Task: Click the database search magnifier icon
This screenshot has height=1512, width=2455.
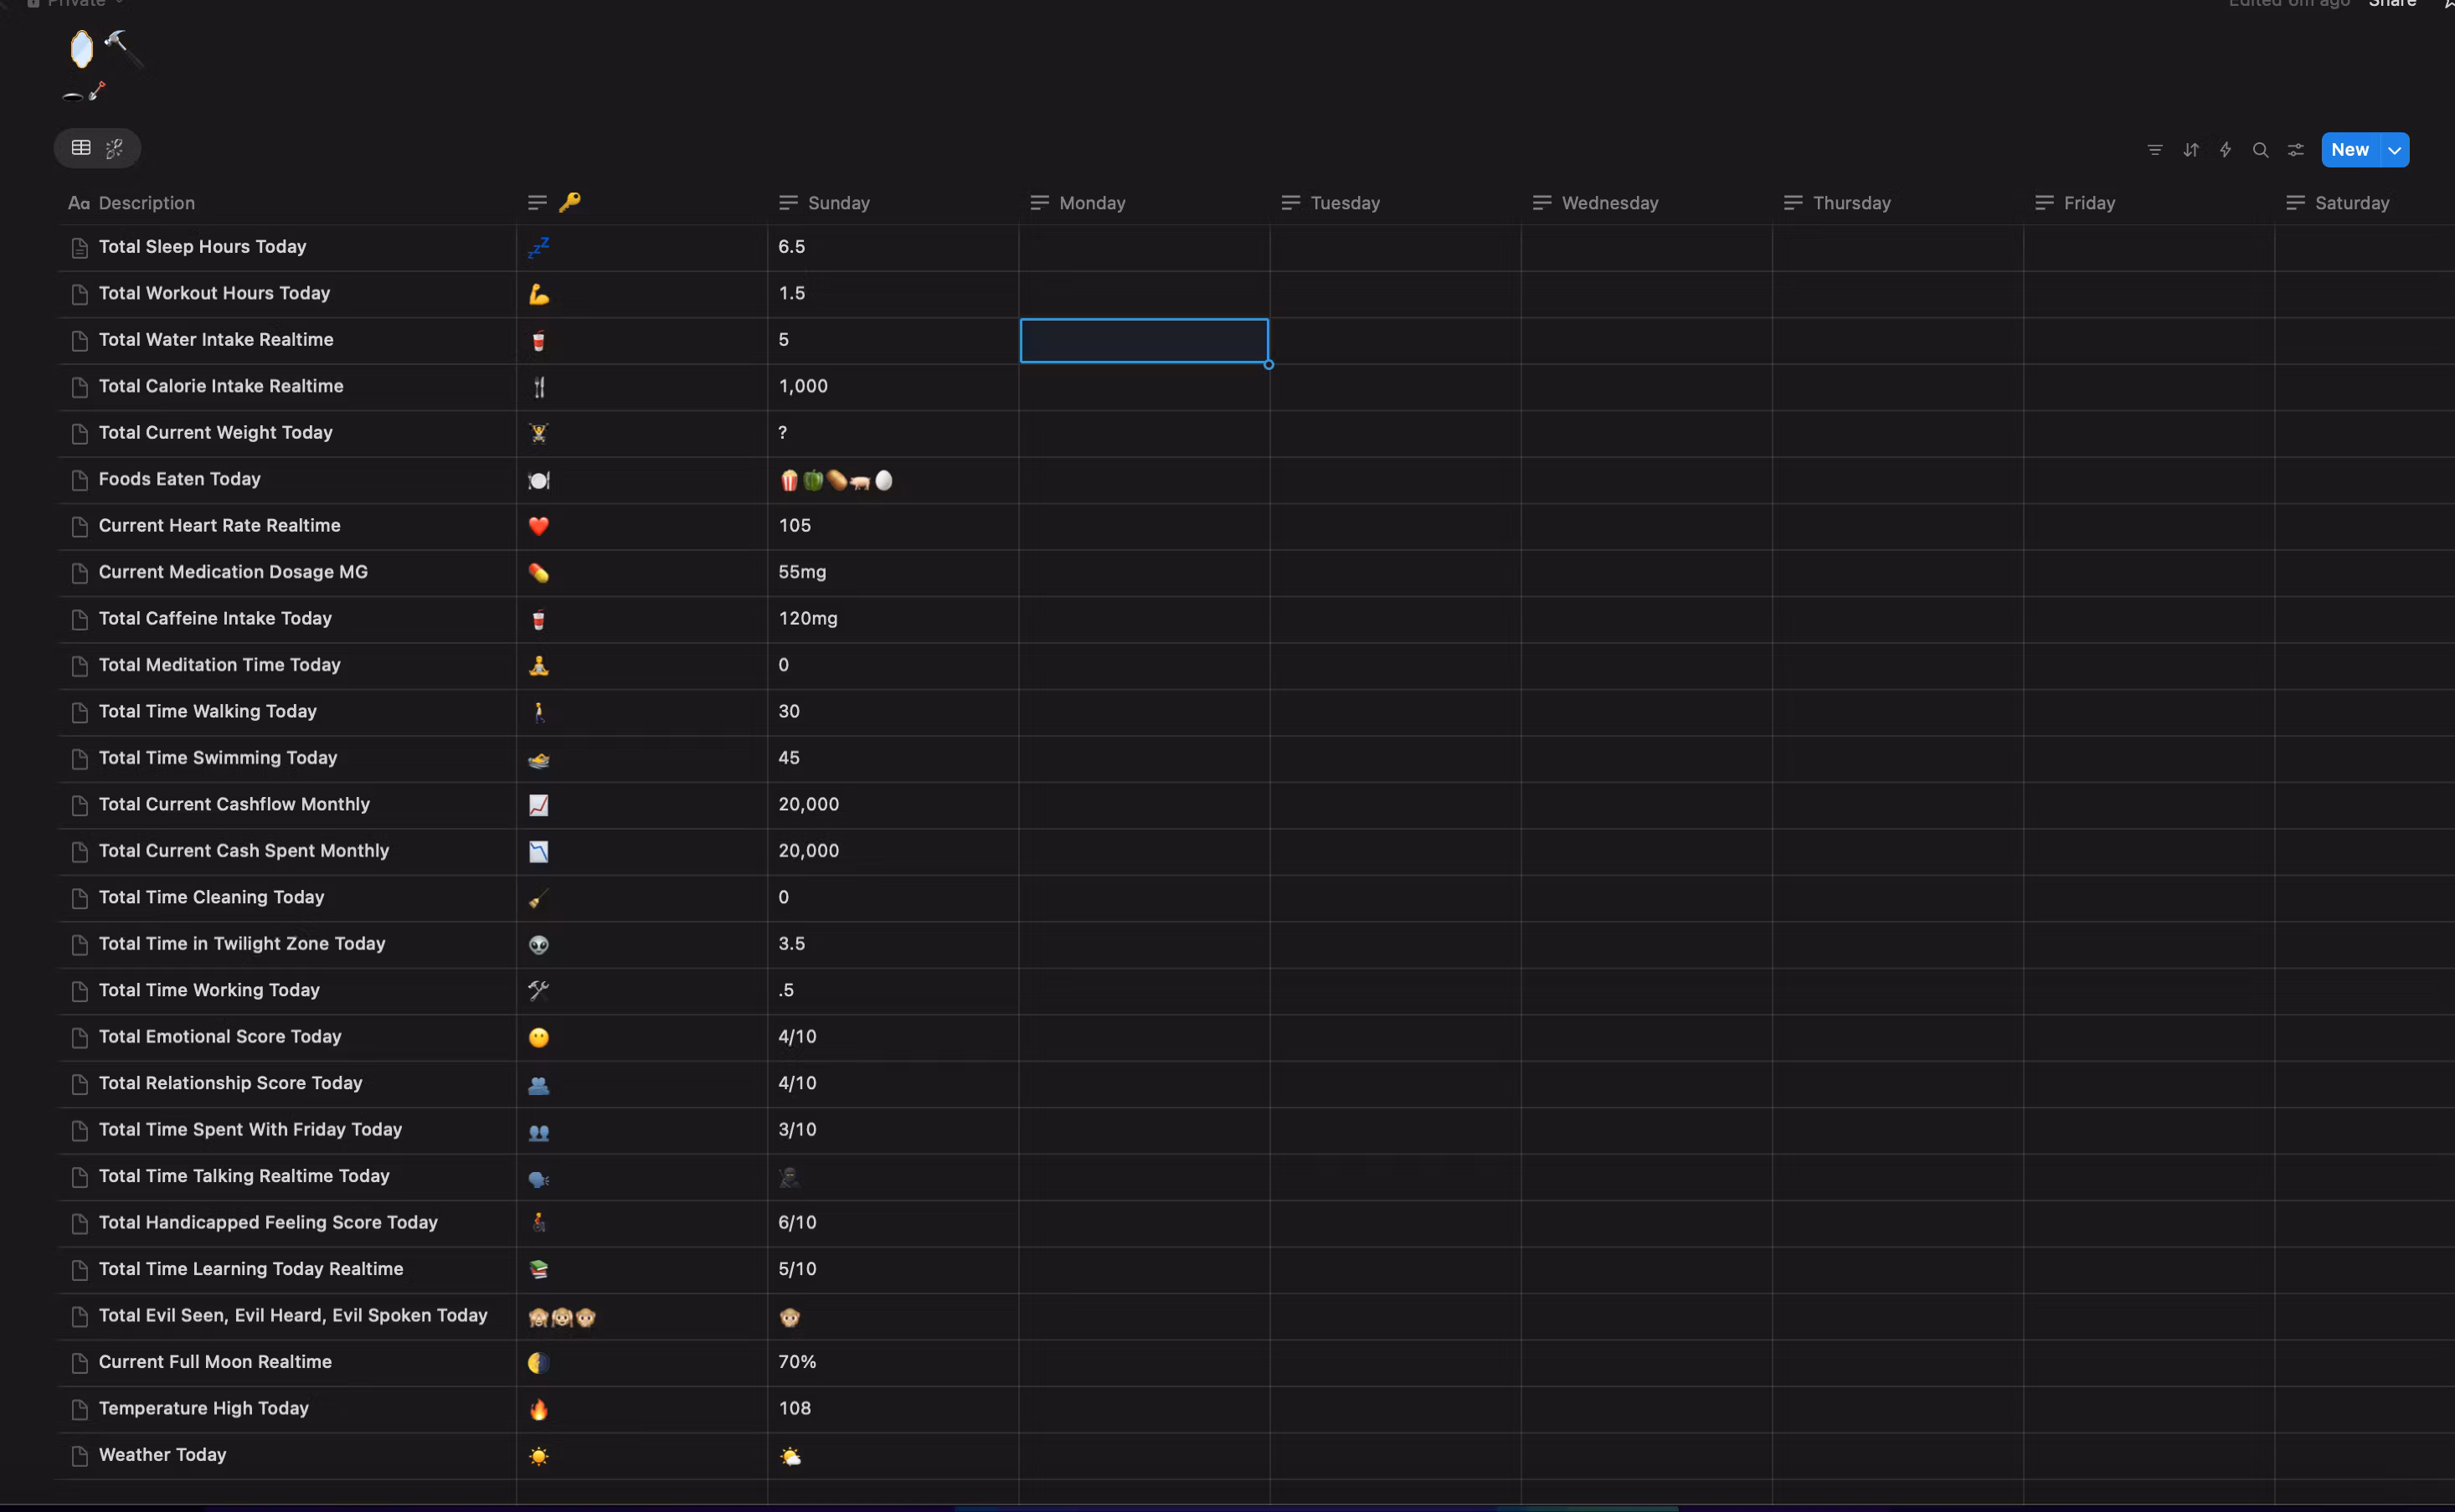Action: (x=2260, y=150)
